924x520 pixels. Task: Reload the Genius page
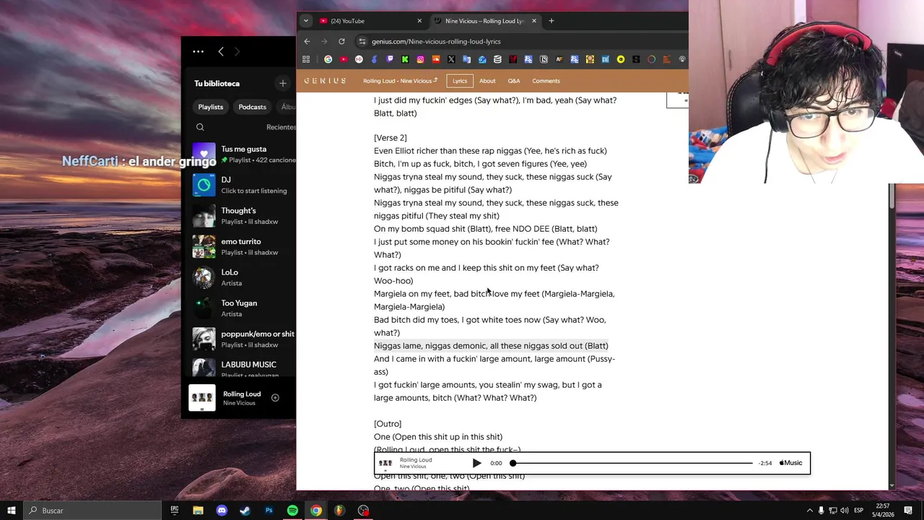[x=341, y=41]
